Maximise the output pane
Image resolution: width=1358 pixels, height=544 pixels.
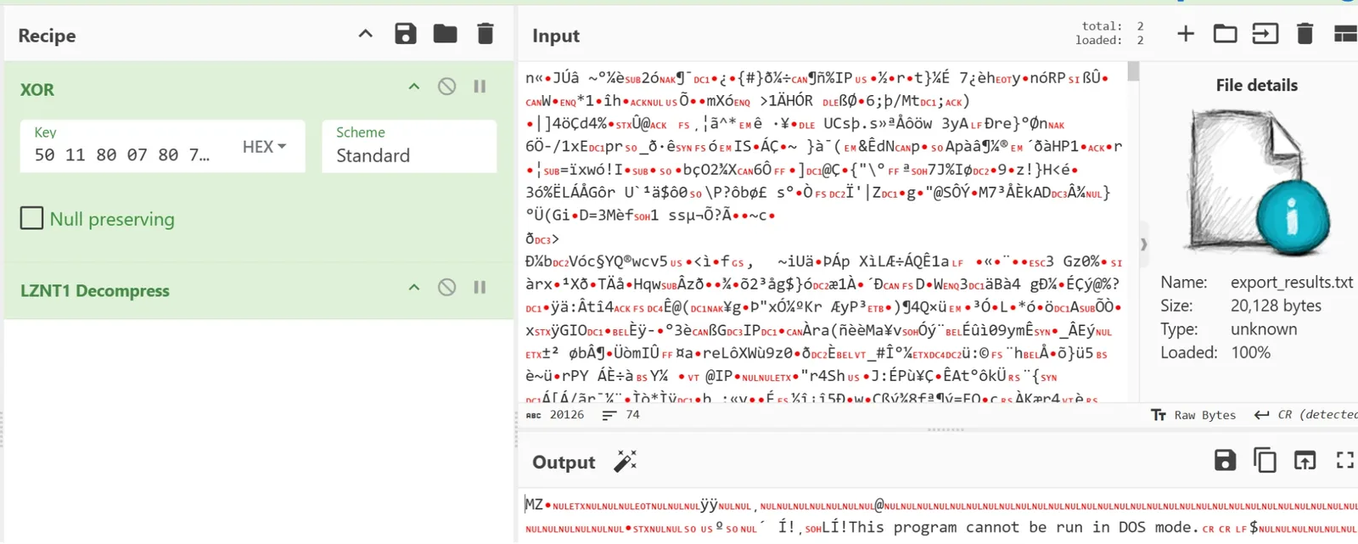(1345, 460)
